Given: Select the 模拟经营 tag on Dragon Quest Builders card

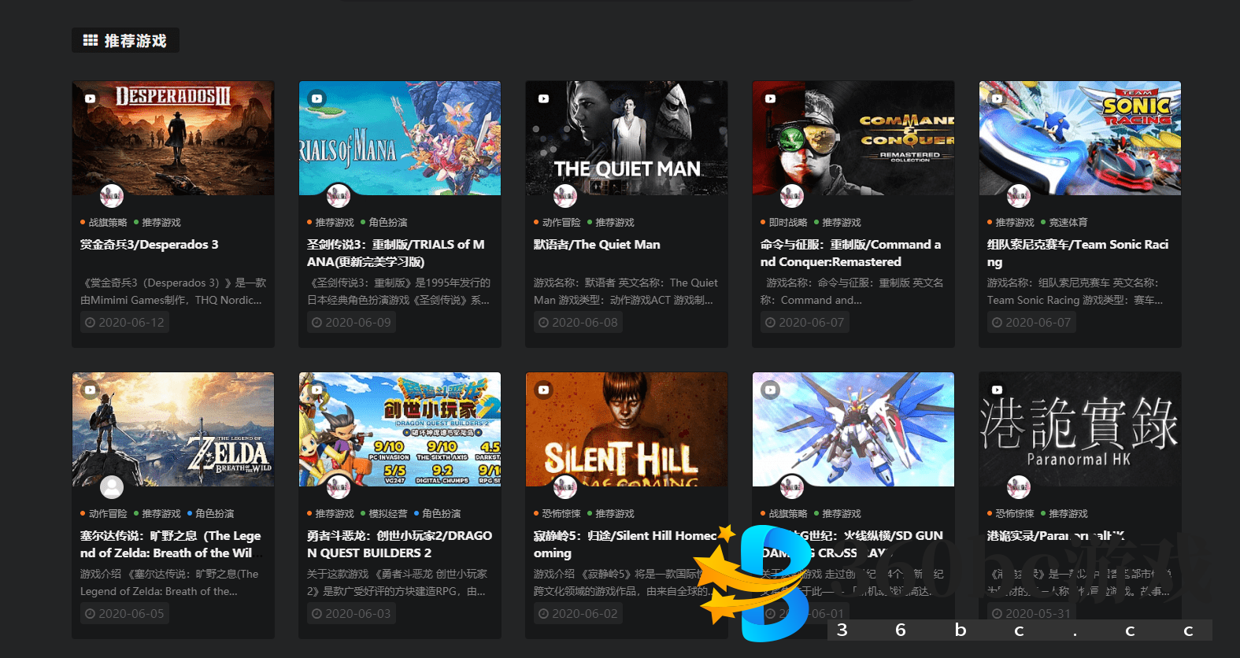Looking at the screenshot, I should 388,514.
